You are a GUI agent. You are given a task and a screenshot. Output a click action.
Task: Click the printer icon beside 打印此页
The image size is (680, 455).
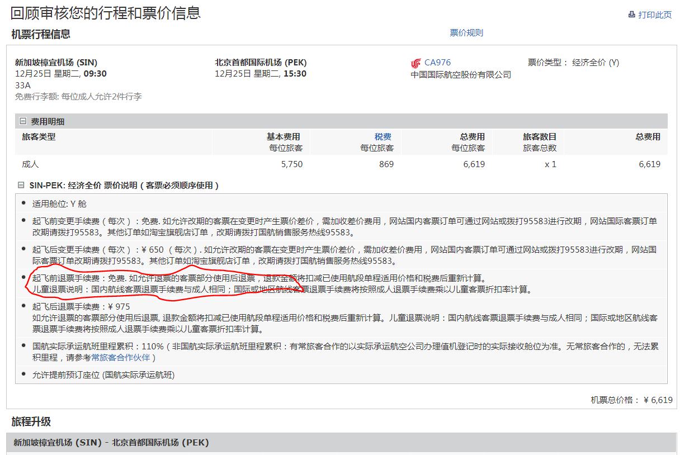point(631,15)
